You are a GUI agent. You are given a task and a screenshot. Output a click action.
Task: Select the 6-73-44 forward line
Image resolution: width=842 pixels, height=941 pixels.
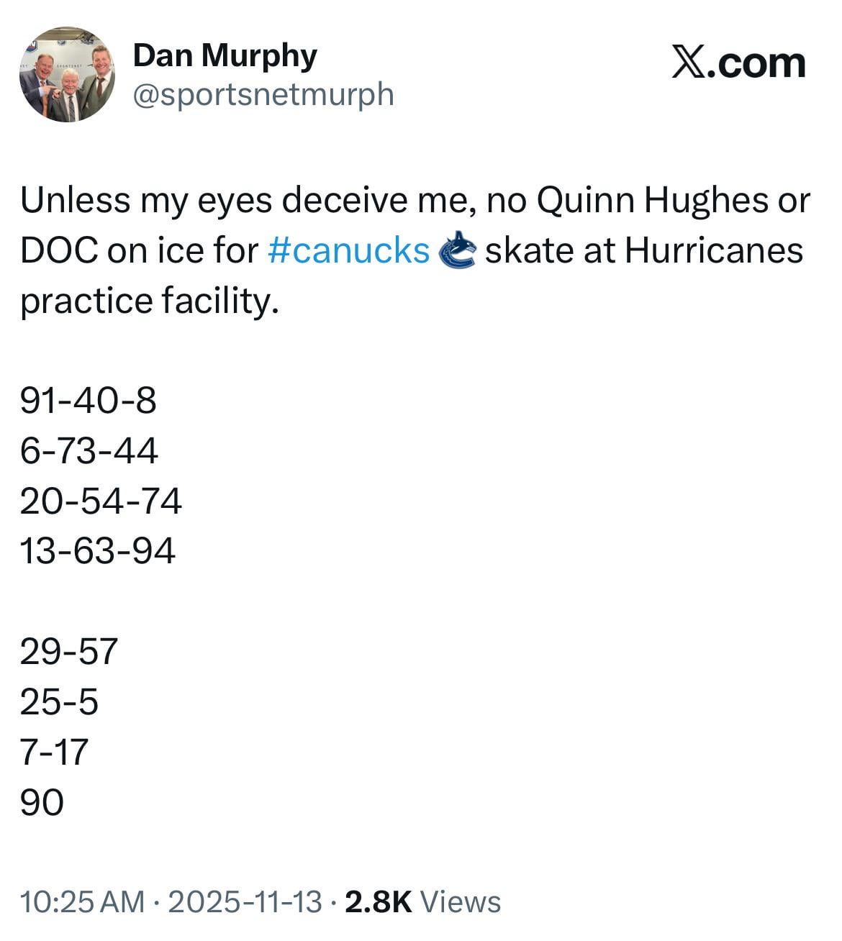[89, 450]
